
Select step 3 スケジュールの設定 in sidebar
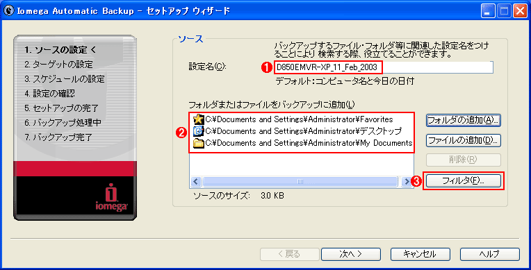click(x=65, y=79)
